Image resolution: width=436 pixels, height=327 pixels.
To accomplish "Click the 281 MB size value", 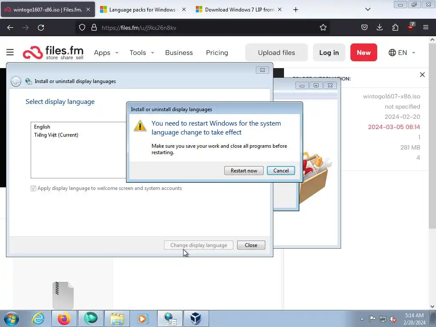I will coord(410,147).
